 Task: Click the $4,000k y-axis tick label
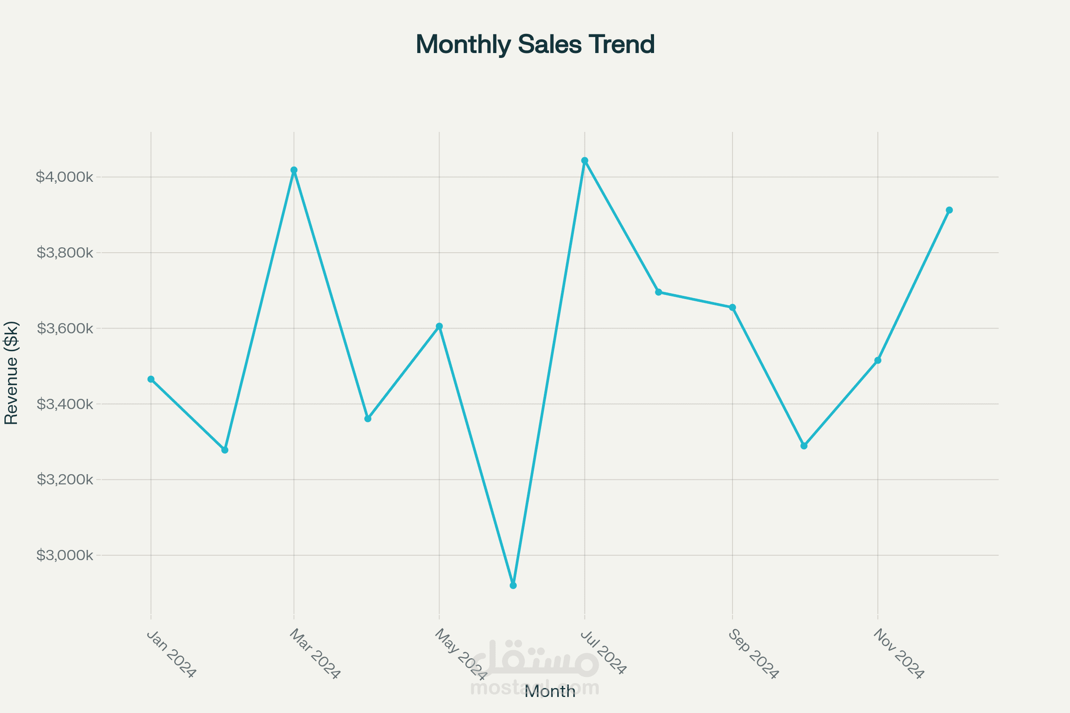point(65,177)
